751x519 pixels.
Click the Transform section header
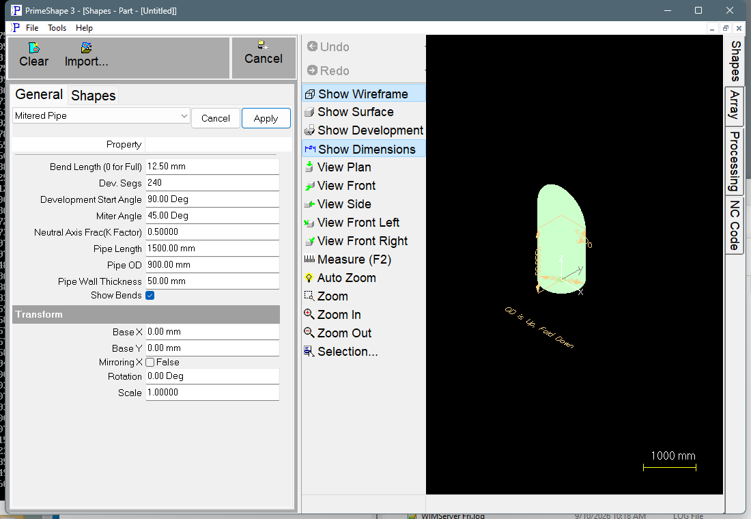click(146, 314)
